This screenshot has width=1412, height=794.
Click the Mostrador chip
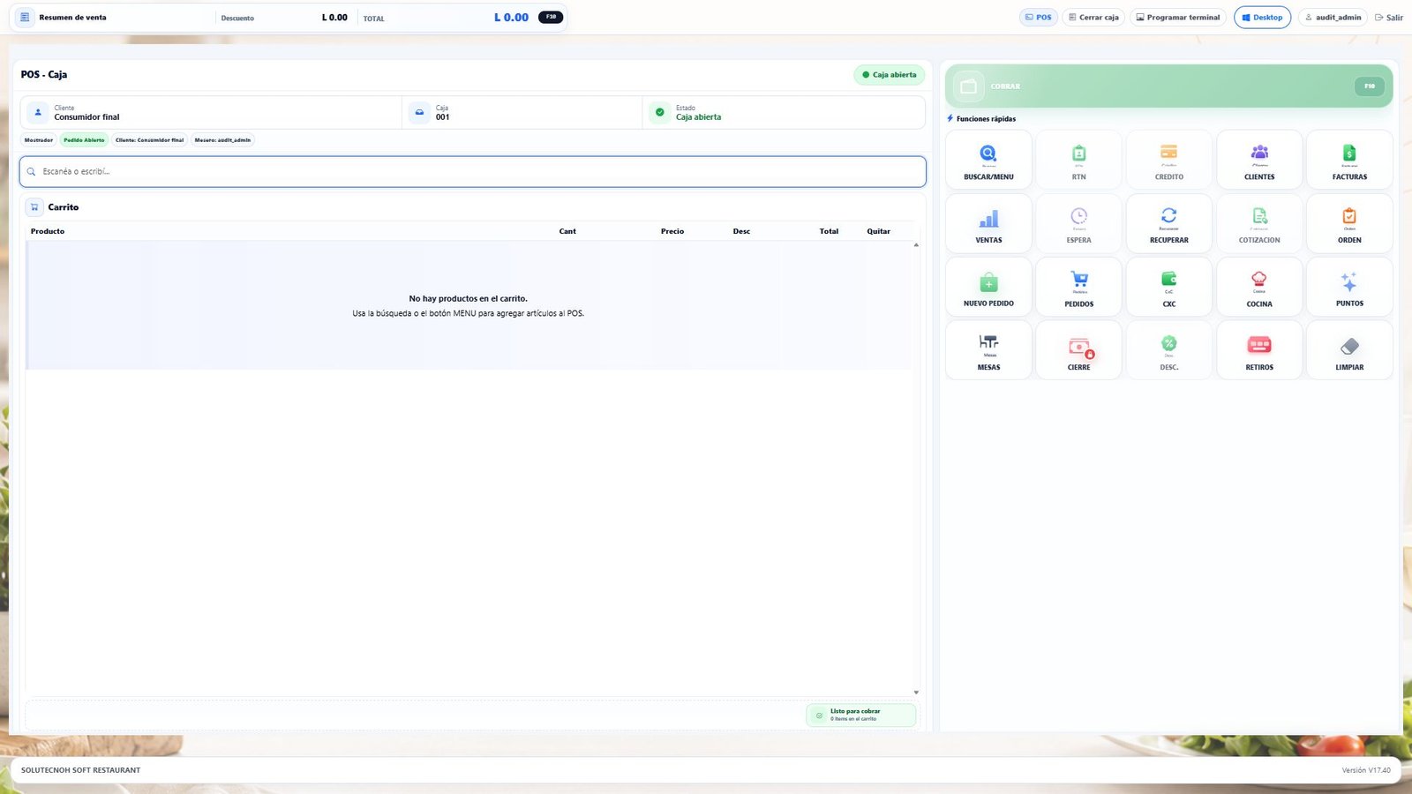[39, 140]
